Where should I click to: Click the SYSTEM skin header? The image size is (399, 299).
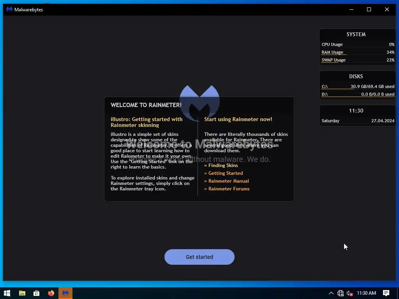[356, 34]
